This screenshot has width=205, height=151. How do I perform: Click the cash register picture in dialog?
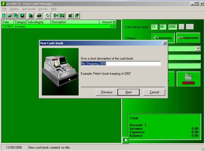tap(60, 72)
